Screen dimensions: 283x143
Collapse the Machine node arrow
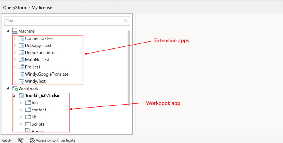(7, 31)
